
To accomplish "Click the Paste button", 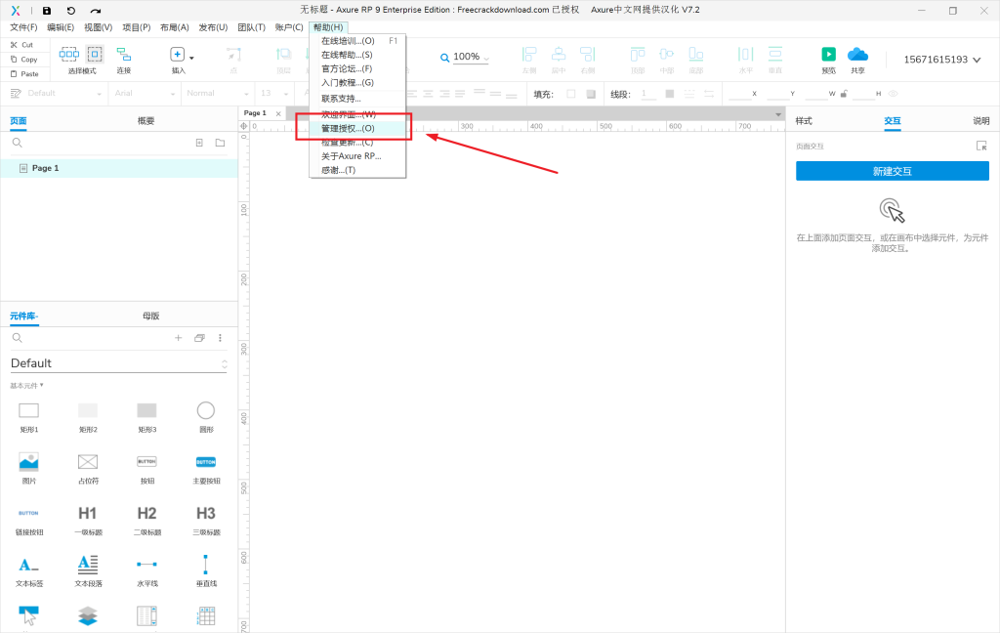I will click(23, 73).
